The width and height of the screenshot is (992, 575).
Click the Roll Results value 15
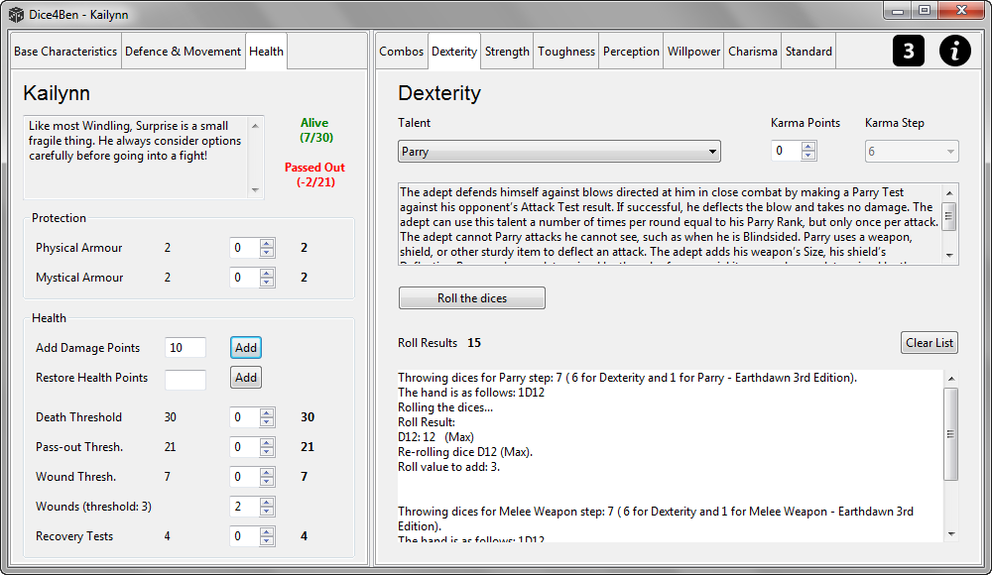point(474,343)
